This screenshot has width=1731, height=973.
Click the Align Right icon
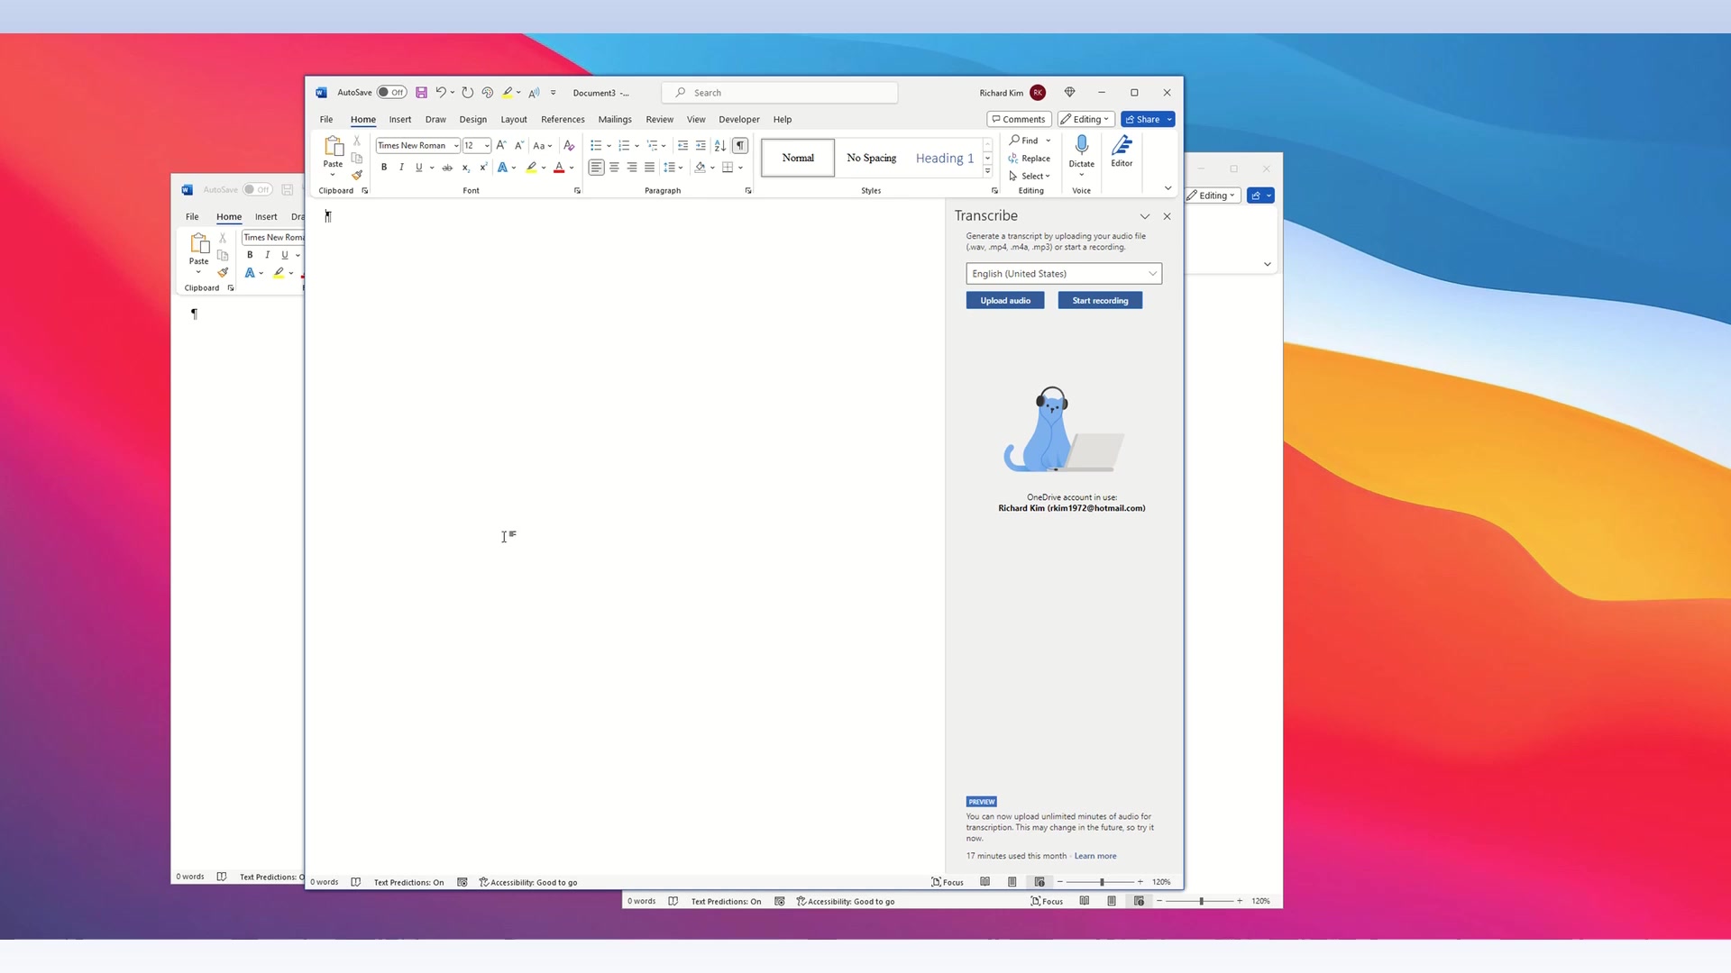tap(632, 168)
